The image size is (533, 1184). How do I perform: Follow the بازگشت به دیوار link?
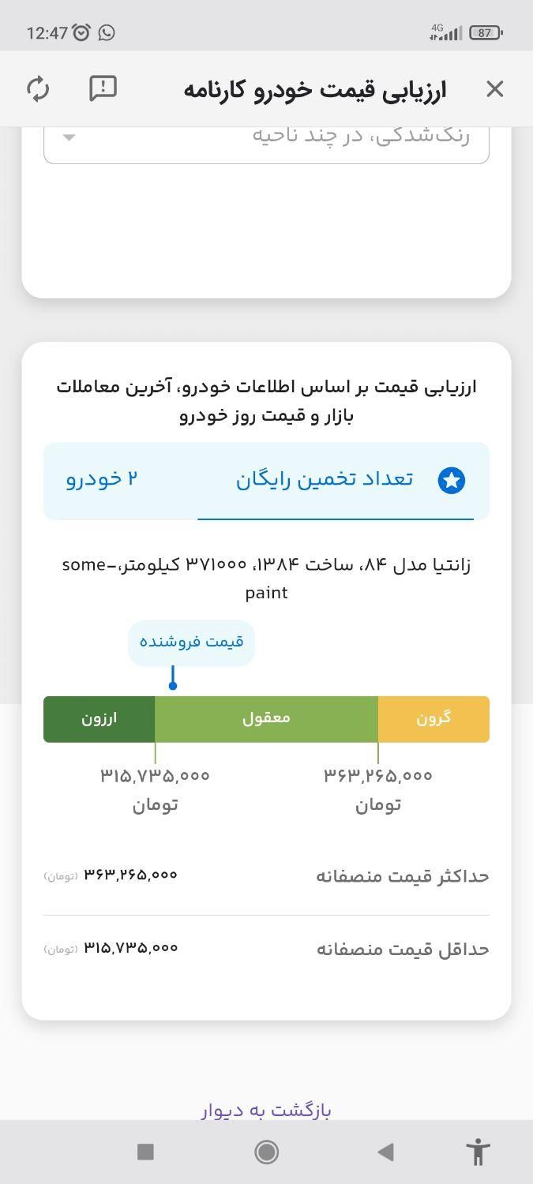[266, 1110]
